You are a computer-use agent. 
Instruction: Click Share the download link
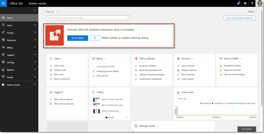(x=150, y=70)
